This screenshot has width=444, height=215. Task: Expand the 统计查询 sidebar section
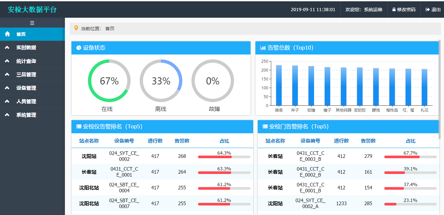pos(26,61)
